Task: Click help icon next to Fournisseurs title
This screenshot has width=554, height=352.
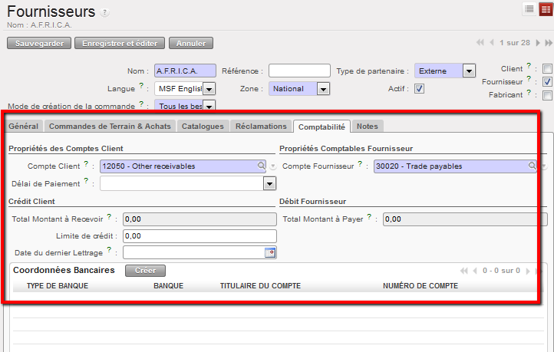Action: (x=105, y=13)
